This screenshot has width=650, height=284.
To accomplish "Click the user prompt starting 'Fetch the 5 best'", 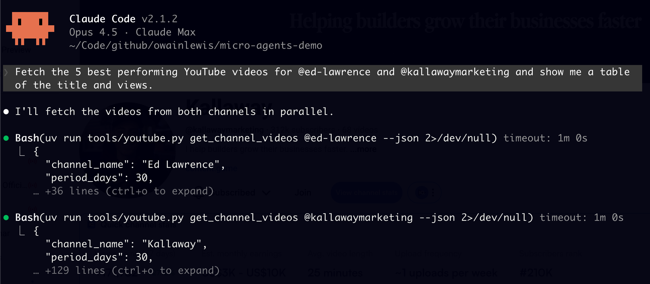I will [322, 78].
